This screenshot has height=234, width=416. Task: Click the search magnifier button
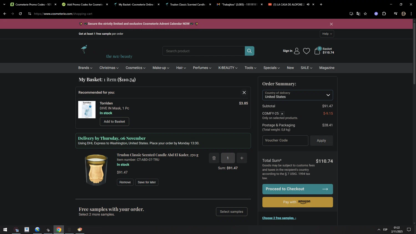point(249,51)
